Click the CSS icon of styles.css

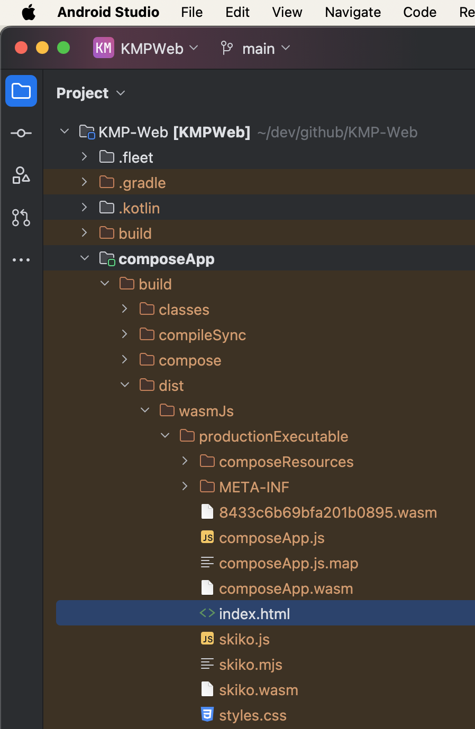[207, 715]
